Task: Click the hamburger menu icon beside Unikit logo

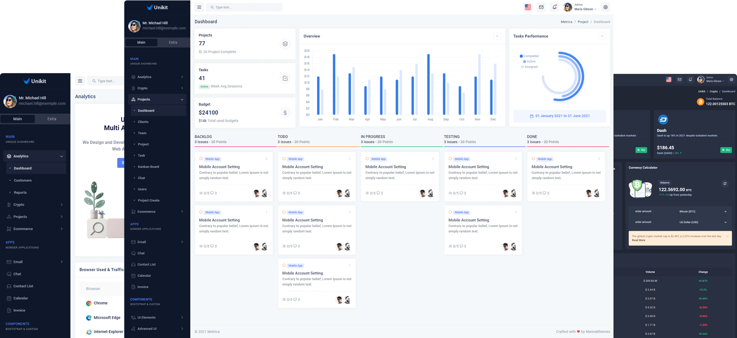Action: [x=199, y=7]
